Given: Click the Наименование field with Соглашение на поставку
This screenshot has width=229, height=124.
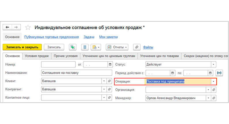Looking at the screenshot, I should tap(77, 73).
